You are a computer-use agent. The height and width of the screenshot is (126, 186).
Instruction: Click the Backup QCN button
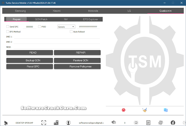point(30,61)
